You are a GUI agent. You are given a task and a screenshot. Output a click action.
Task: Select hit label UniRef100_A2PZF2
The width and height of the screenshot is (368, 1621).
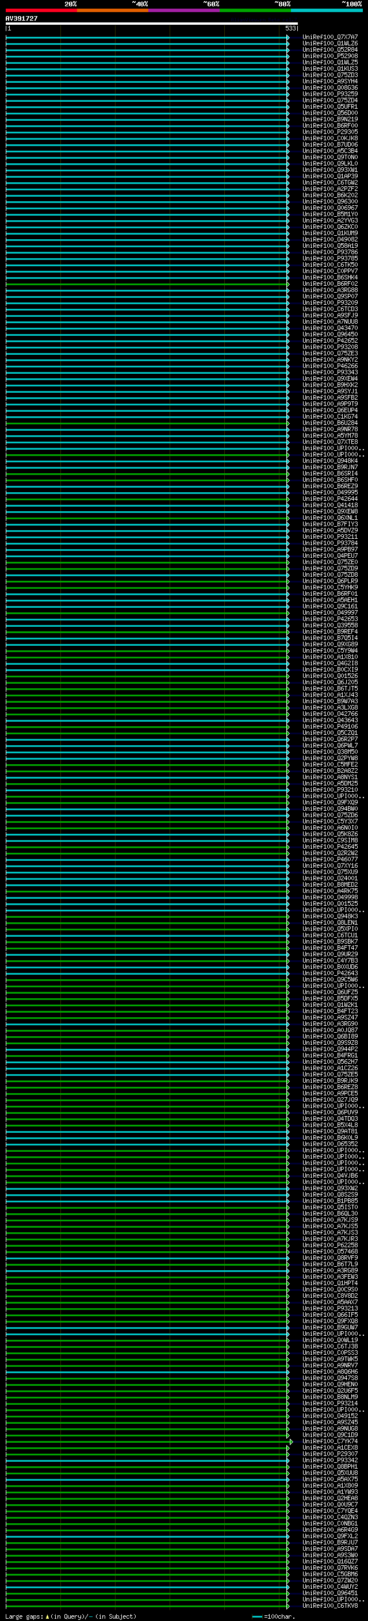coord(330,189)
